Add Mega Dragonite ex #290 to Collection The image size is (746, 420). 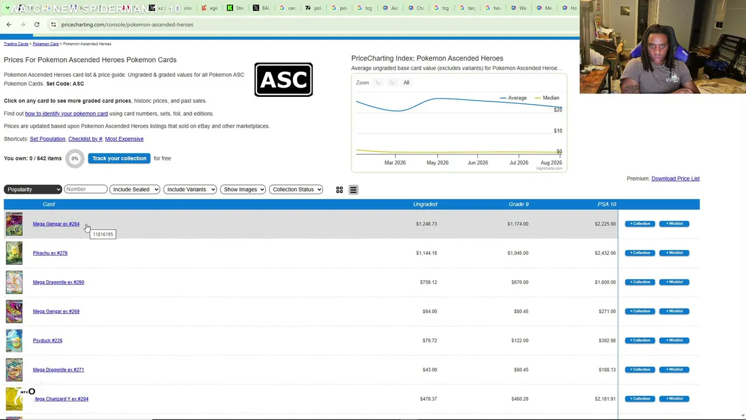(x=640, y=282)
